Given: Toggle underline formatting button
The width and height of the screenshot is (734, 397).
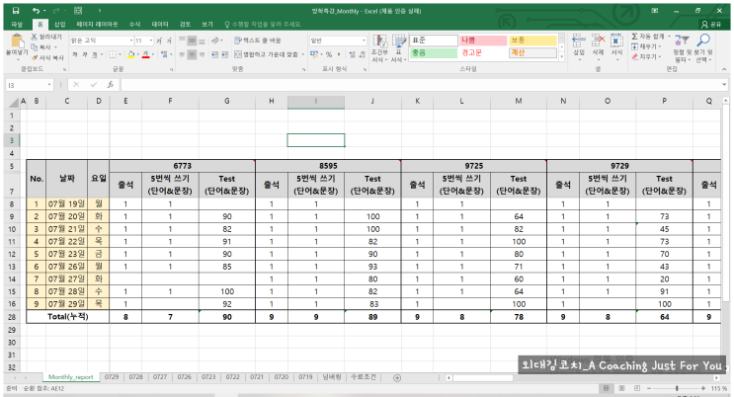Looking at the screenshot, I should (x=95, y=54).
